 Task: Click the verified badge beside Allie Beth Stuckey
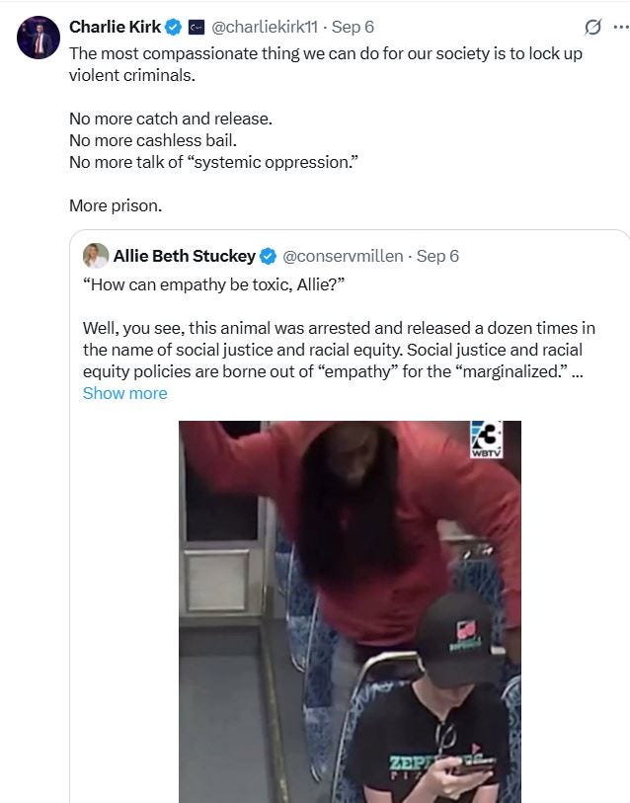pos(269,256)
